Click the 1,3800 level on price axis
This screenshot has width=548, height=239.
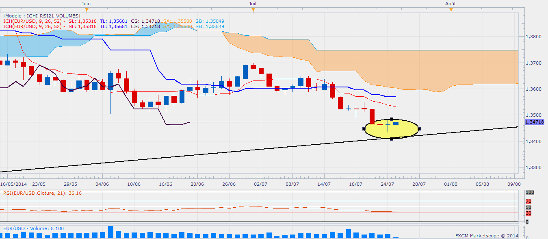pyautogui.click(x=533, y=37)
